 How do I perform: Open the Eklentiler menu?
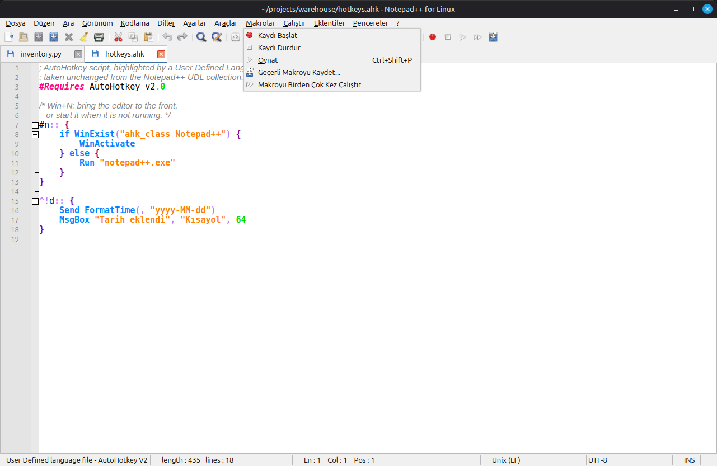coord(329,23)
